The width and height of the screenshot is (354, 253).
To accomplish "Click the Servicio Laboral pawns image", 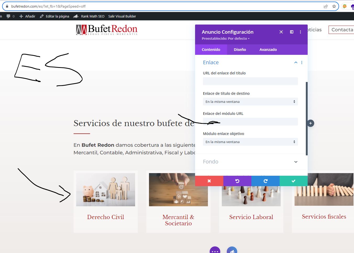I will 251,196.
